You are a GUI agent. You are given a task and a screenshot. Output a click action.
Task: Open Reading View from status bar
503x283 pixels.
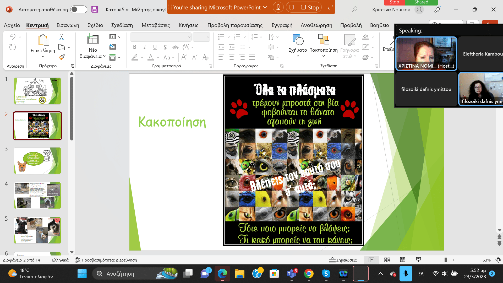[403, 260]
